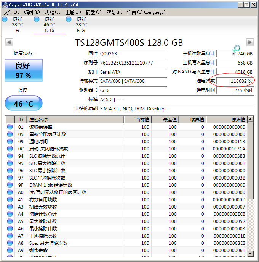This screenshot has height=262, width=259.
Task: Click the status orb for A4 擦除计数总计
Action: (10, 214)
